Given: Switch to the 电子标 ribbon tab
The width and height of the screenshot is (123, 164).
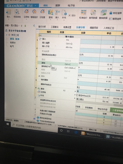Looking at the screenshot, I should tap(71, 5).
